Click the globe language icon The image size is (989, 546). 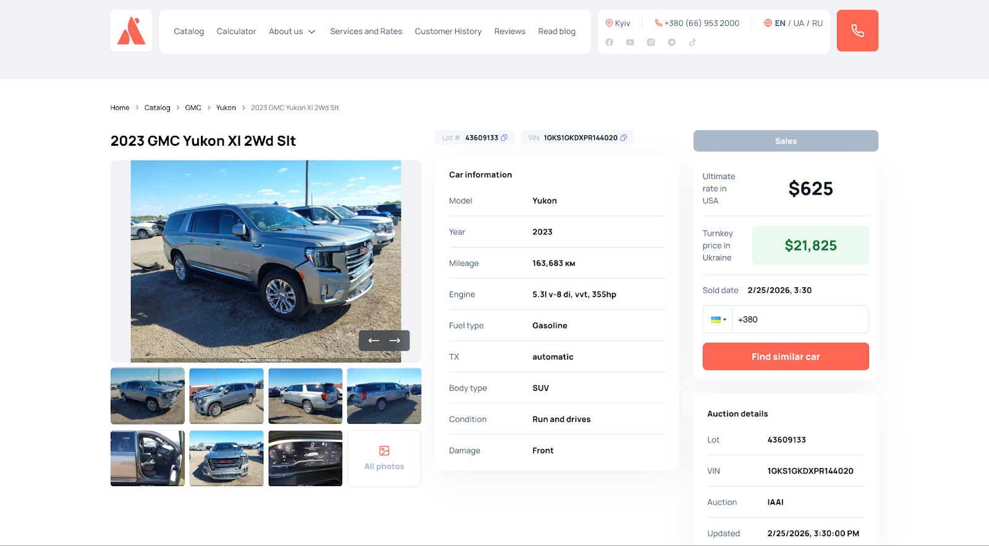(768, 23)
